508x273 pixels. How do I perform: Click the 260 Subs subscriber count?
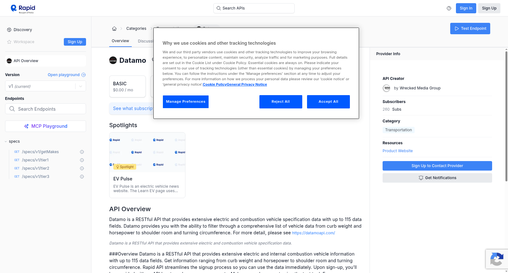click(392, 109)
